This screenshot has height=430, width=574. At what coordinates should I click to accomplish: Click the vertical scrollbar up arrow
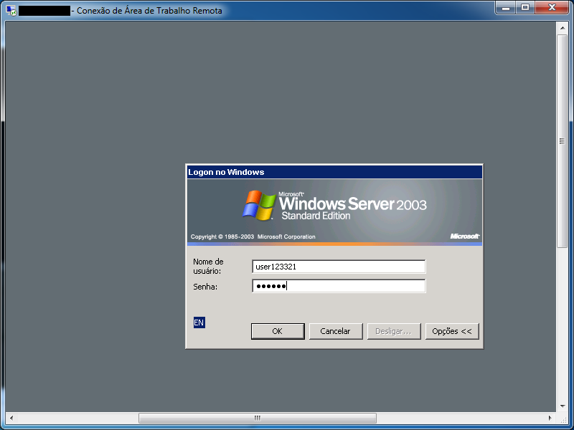[563, 28]
